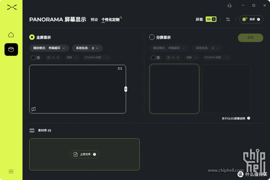Screen dimensions: 270x180
Task: Open 播放模式 dropdown under 分屏显示
Action: 169,48
